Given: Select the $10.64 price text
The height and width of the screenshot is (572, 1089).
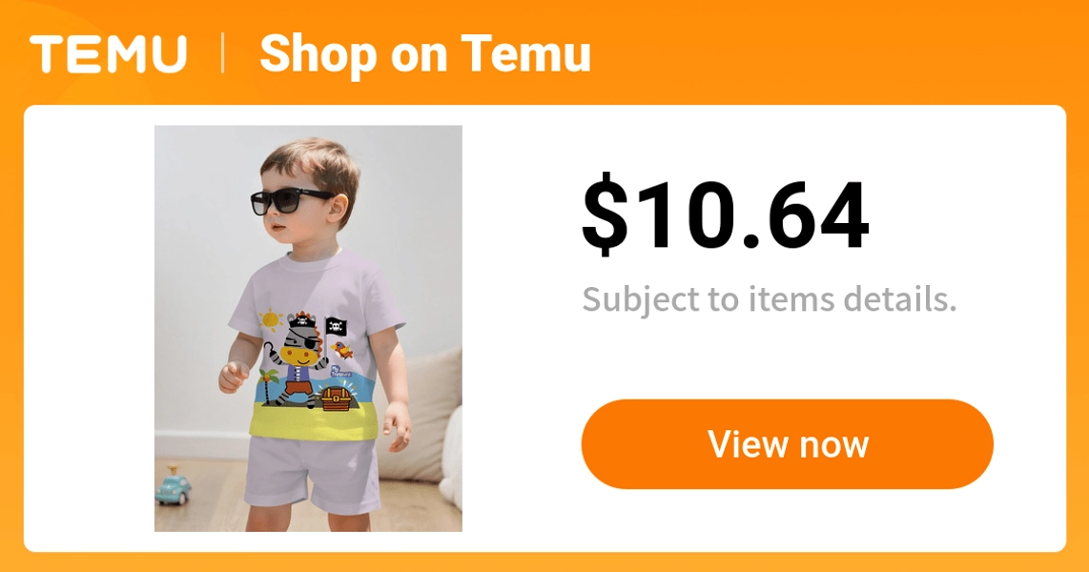Looking at the screenshot, I should (x=725, y=214).
